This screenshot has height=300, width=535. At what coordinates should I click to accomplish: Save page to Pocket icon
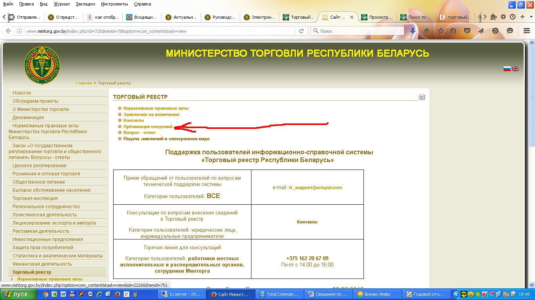point(467,31)
